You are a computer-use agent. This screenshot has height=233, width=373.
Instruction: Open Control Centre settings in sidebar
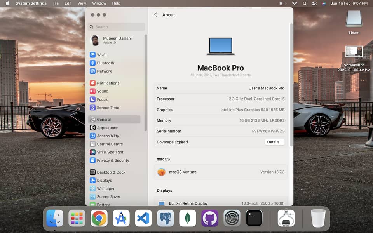[106, 144]
